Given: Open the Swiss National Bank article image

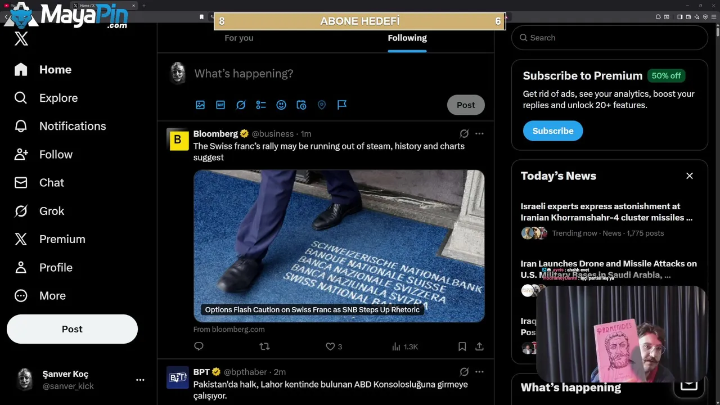Looking at the screenshot, I should [339, 246].
